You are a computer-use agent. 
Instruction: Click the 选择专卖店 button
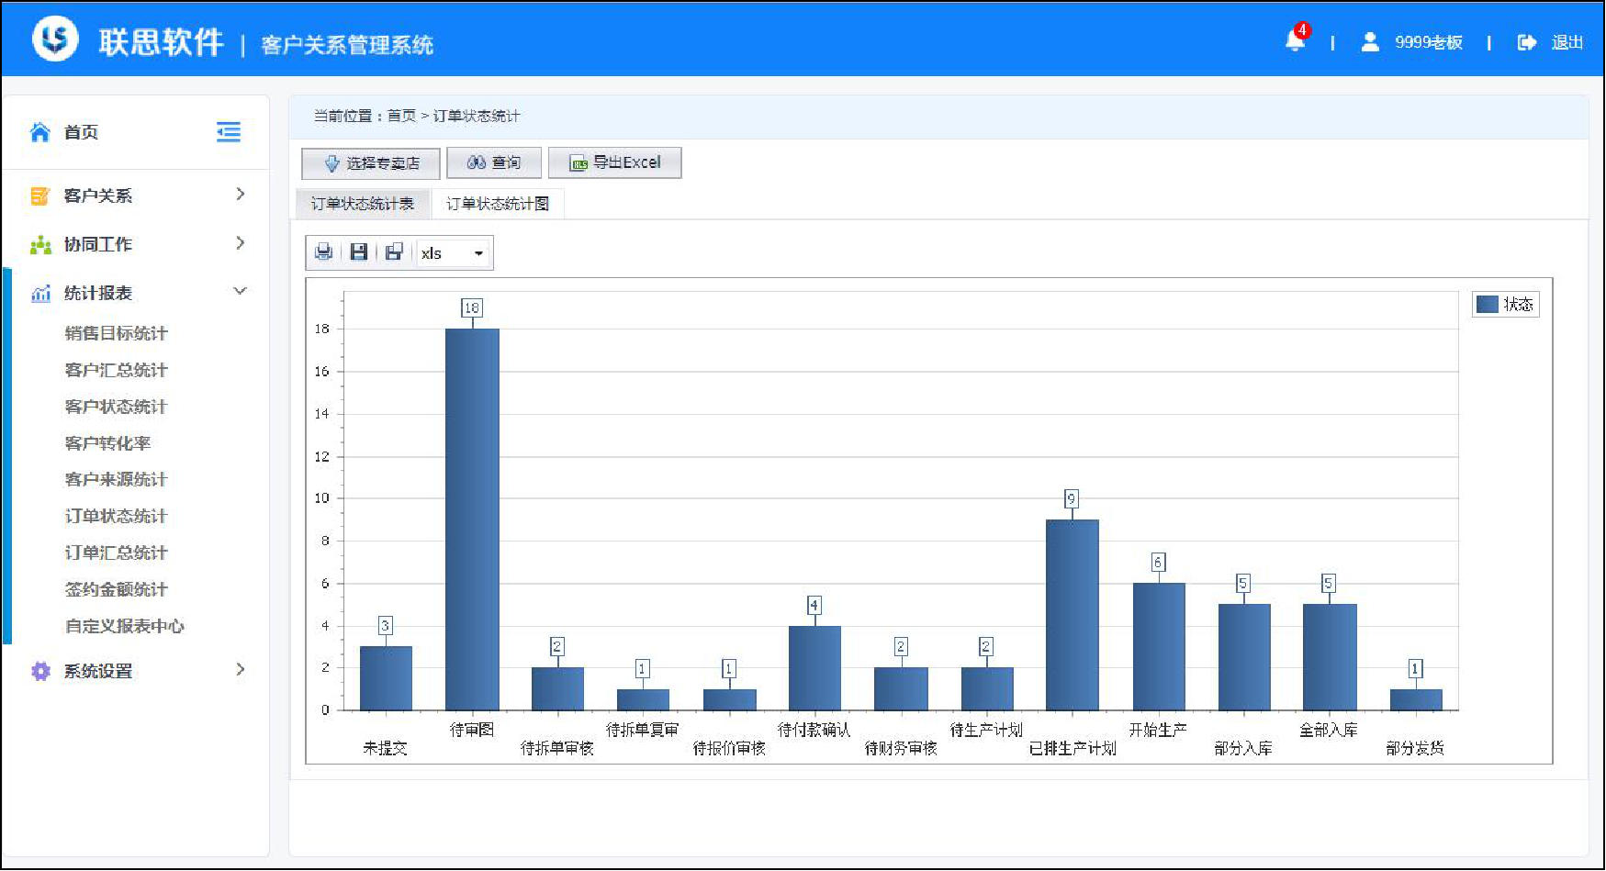(x=371, y=163)
